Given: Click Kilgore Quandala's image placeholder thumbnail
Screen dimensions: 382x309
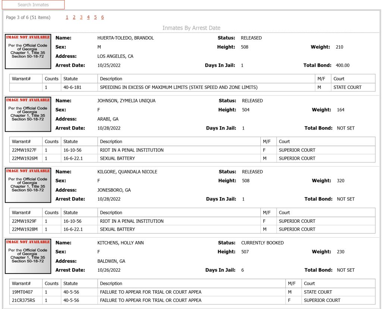Looking at the screenshot, I should click(28, 185).
